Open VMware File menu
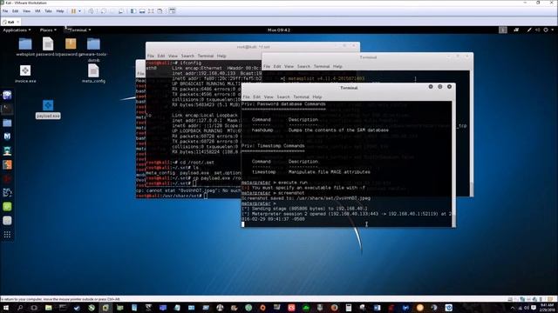558x313 pixels. [5, 11]
